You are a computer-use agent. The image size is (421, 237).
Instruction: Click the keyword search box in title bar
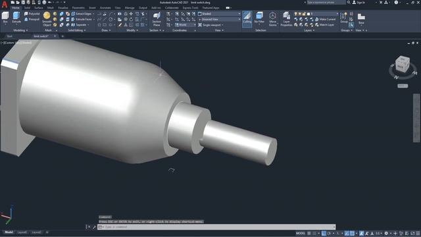point(326,3)
